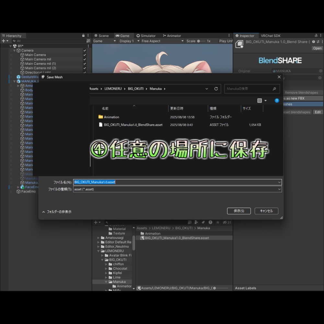
Task: Toggle hidden packages eye icon showing 31
Action: click(x=227, y=222)
